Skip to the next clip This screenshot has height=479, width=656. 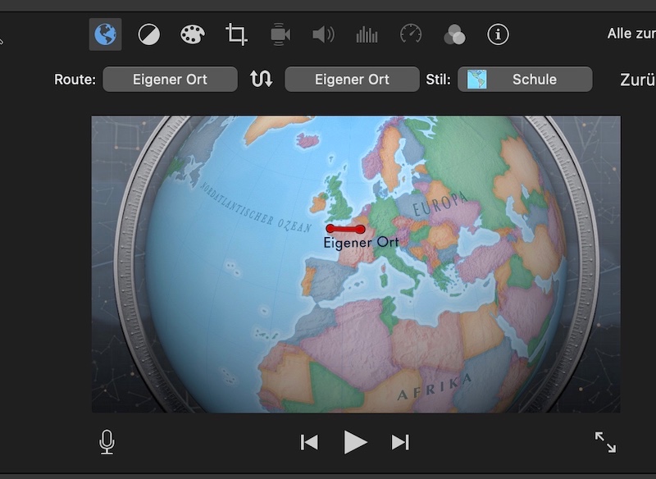pyautogui.click(x=400, y=442)
